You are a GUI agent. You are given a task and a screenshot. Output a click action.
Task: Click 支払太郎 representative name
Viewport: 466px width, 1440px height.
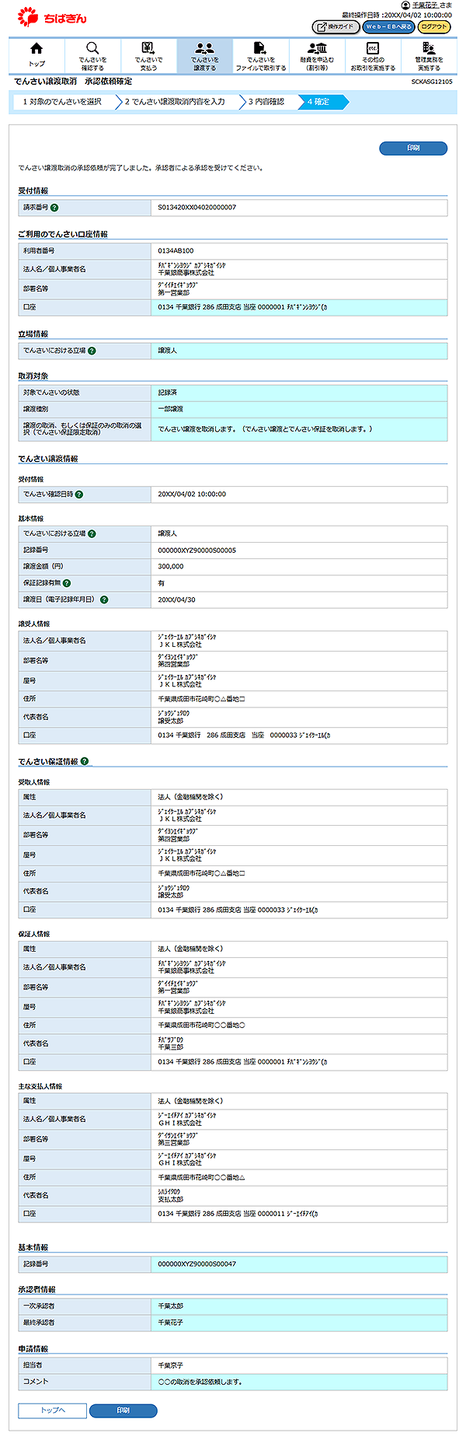(171, 1200)
